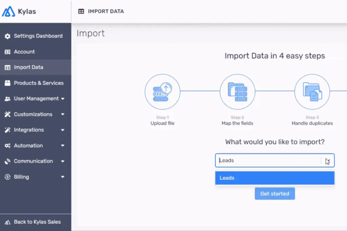Click the Step 3 Handle duplicates icon

point(312,92)
